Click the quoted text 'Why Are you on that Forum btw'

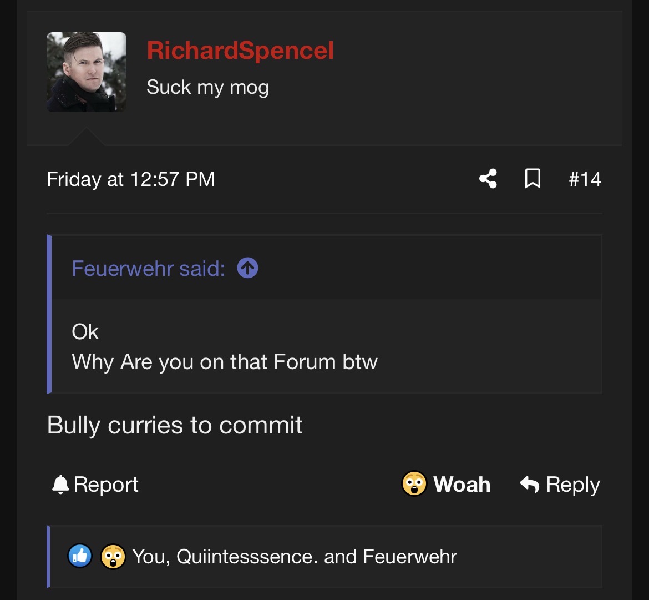tap(225, 362)
